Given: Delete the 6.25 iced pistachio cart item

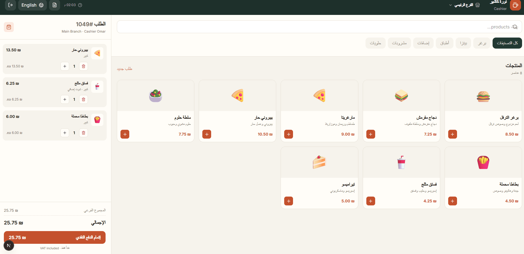Looking at the screenshot, I should click(84, 99).
